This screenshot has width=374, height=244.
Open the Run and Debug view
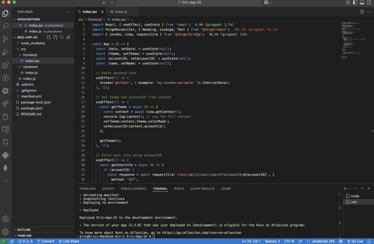click(x=5, y=52)
